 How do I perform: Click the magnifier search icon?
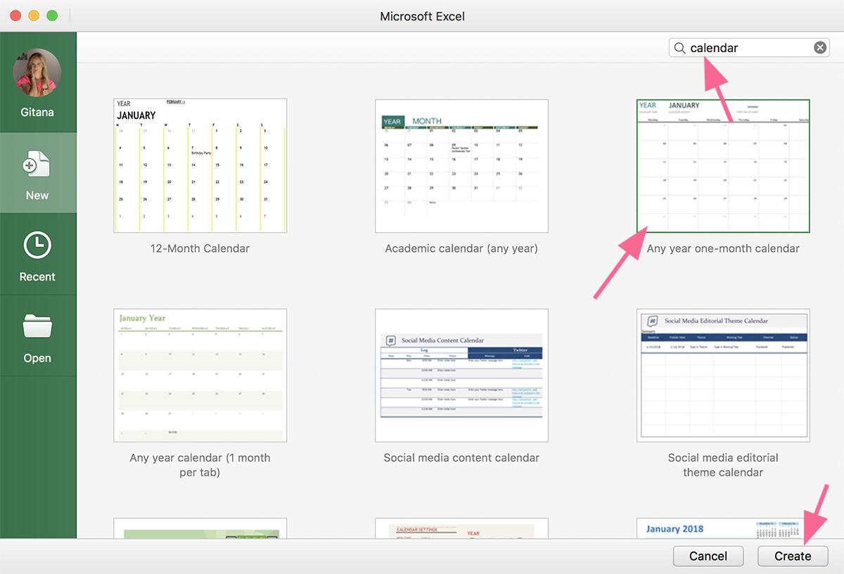679,48
